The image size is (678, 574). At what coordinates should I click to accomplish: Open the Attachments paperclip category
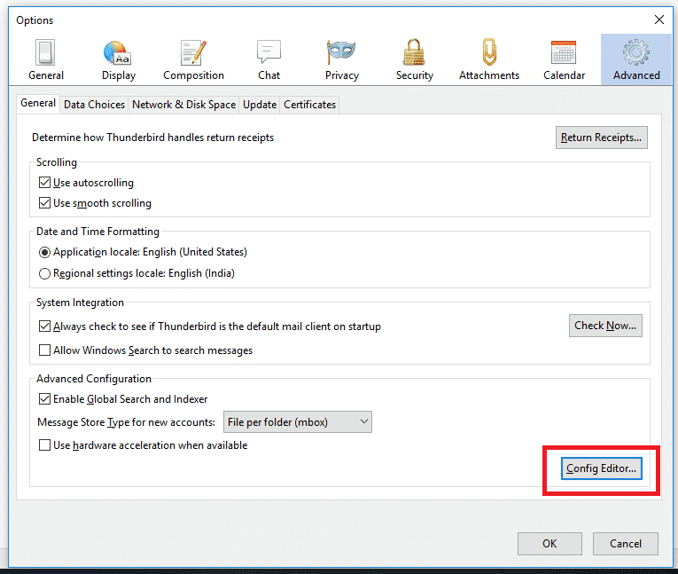(x=489, y=59)
